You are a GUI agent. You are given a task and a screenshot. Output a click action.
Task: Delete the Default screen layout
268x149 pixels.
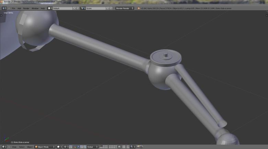[x=78, y=8]
